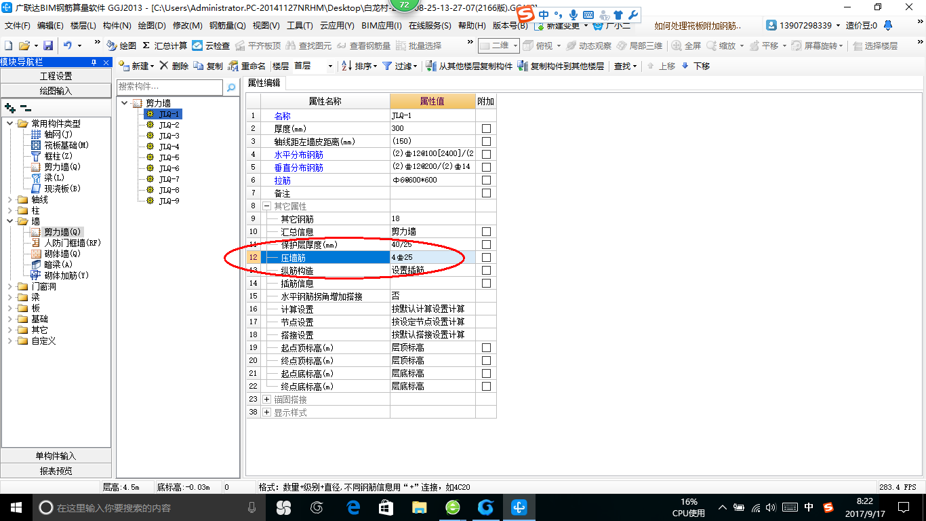Open the BIM应用(I) menu
926x521 pixels.
coord(382,26)
